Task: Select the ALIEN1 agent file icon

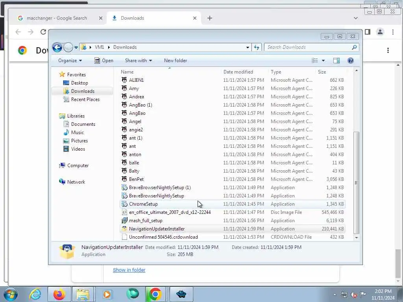Action: [124, 80]
